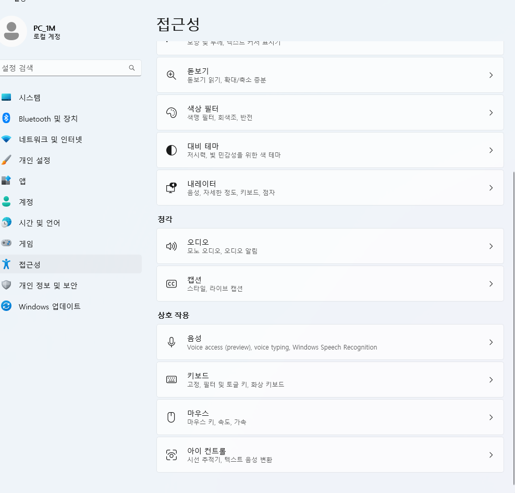
Task: Click the color filter palette icon
Action: click(x=171, y=113)
